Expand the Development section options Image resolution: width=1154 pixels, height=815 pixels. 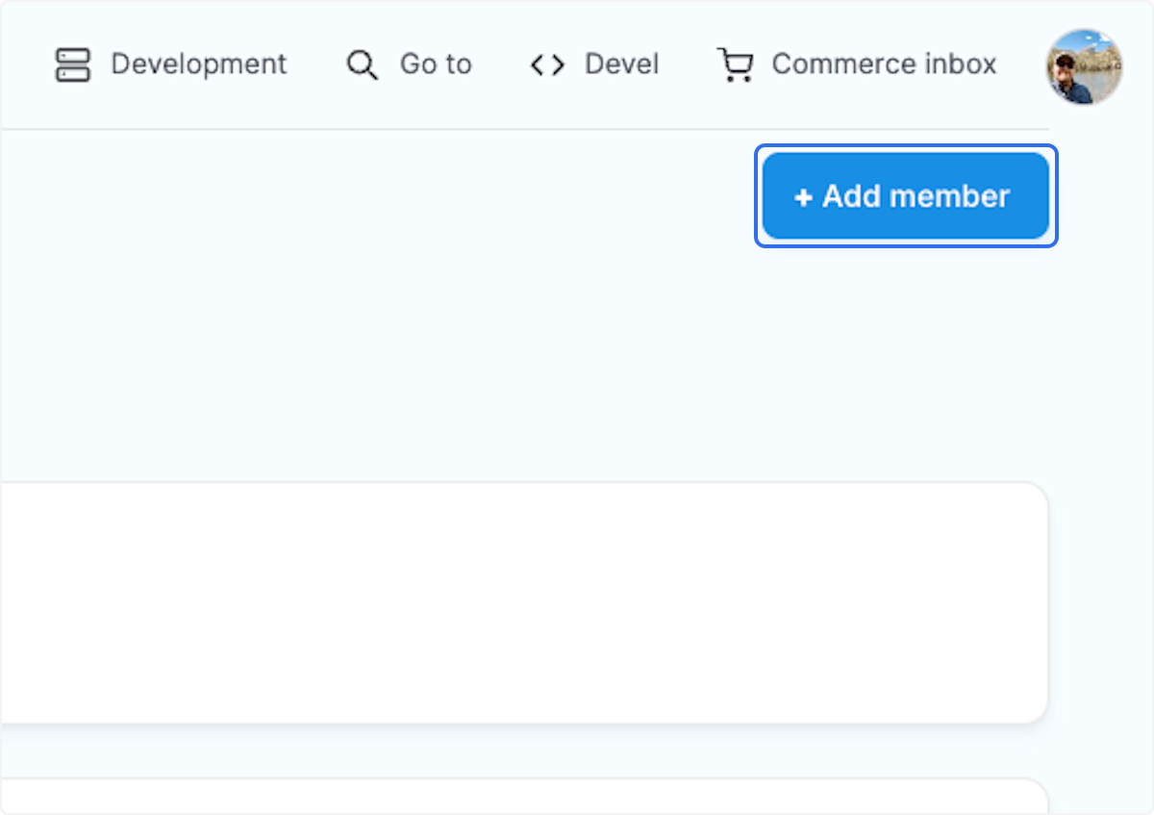click(x=173, y=64)
